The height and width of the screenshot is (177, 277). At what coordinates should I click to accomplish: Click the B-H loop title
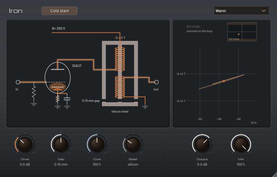click(193, 27)
